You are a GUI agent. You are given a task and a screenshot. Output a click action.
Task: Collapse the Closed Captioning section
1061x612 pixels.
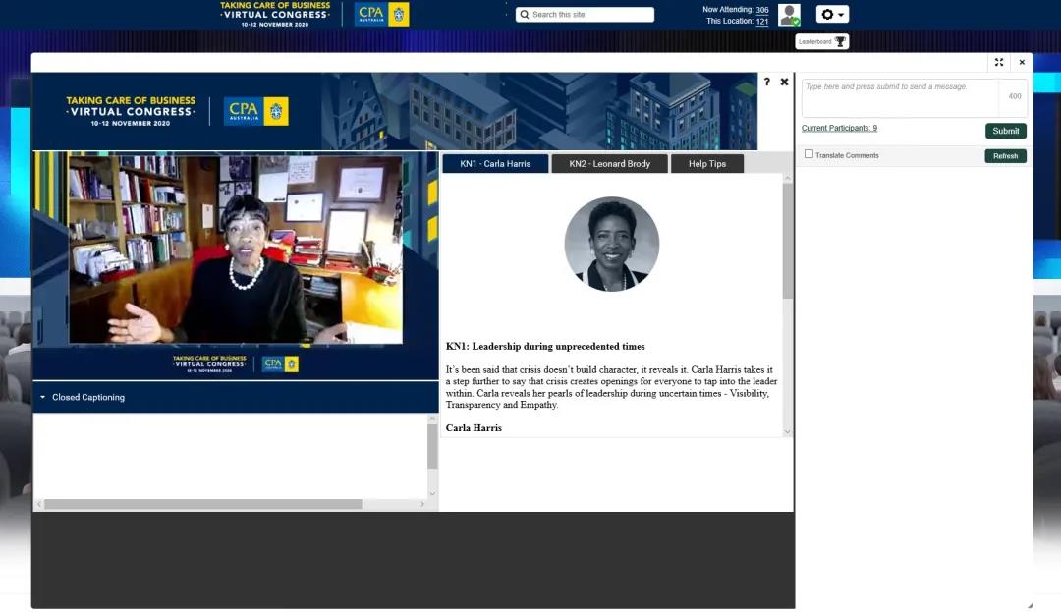click(x=43, y=398)
